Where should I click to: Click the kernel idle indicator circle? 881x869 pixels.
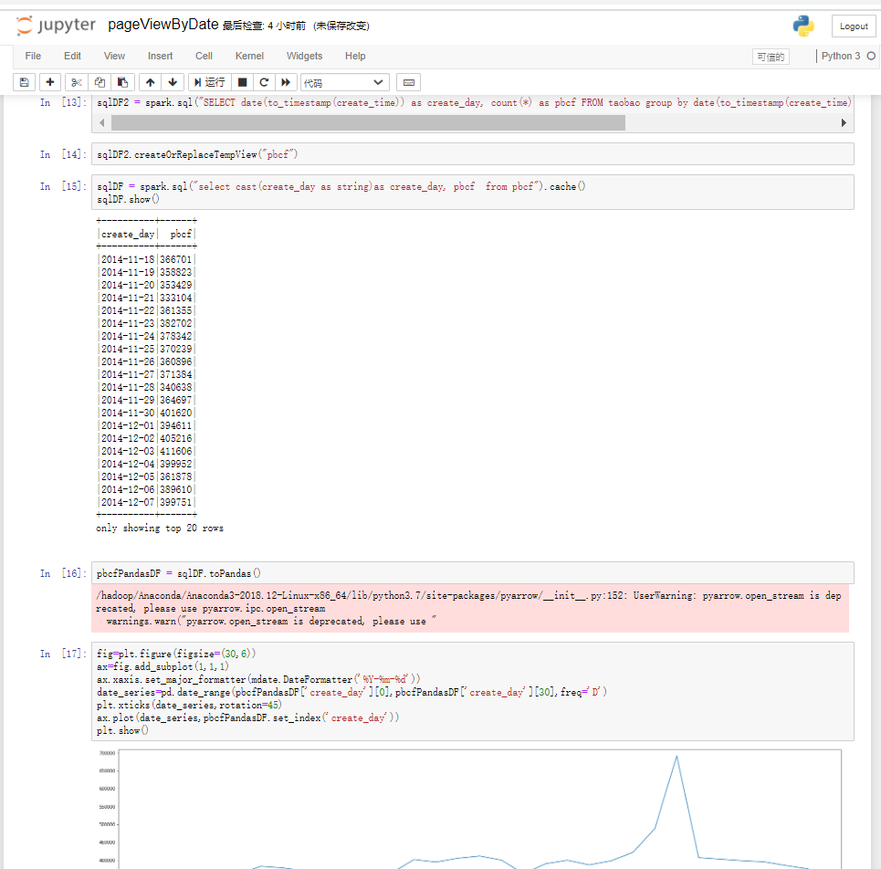(x=871, y=57)
